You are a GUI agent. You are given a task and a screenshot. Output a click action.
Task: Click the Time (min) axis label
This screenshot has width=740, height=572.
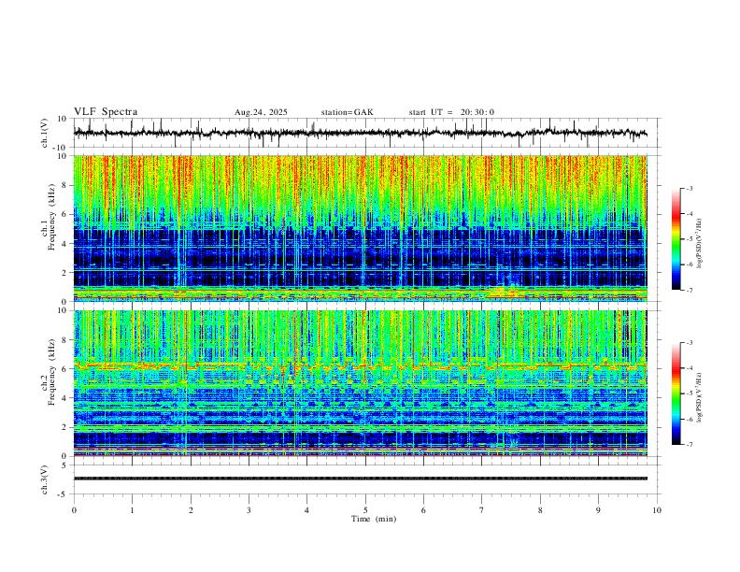pyautogui.click(x=374, y=519)
